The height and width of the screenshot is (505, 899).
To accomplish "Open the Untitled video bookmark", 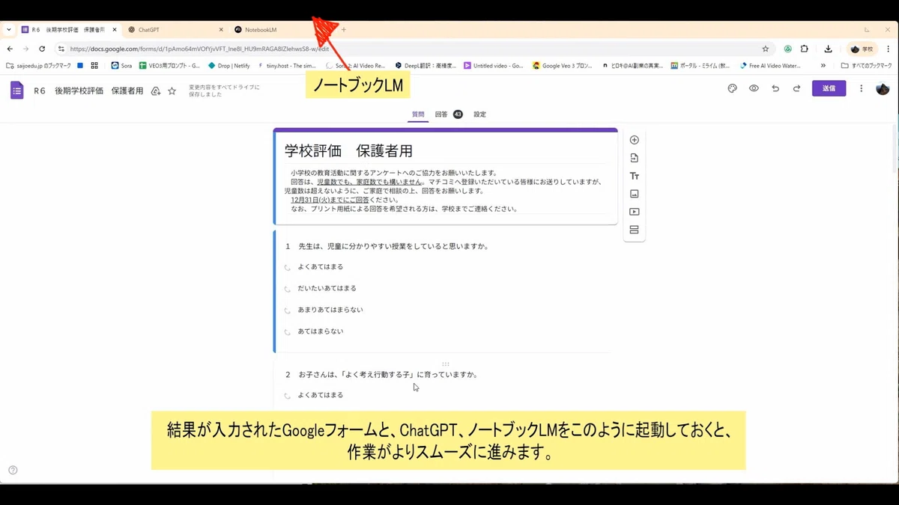I will (494, 66).
